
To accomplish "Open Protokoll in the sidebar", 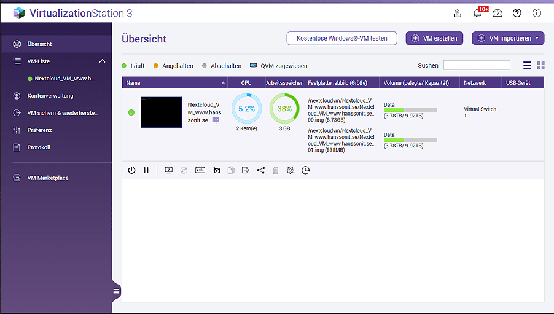I will [x=56, y=147].
